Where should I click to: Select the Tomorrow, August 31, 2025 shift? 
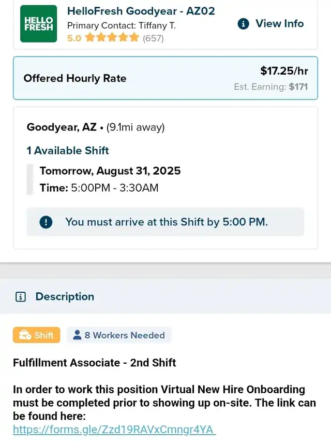point(110,170)
